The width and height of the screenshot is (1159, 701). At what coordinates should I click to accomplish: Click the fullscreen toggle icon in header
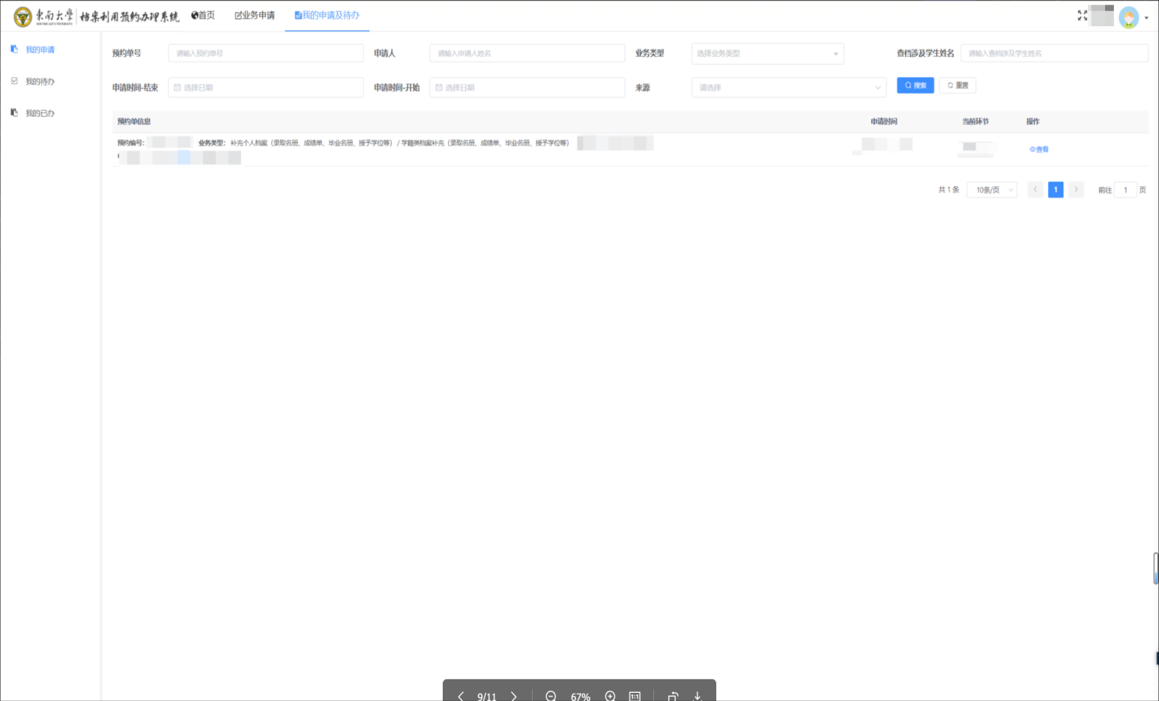[1082, 15]
